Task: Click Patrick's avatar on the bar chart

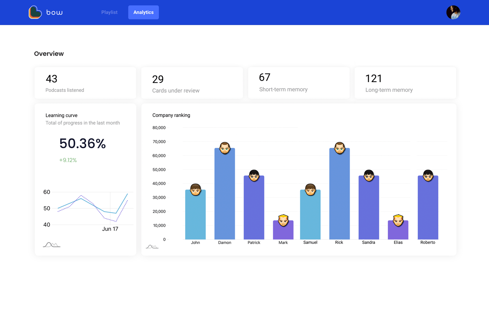Action: point(254,175)
